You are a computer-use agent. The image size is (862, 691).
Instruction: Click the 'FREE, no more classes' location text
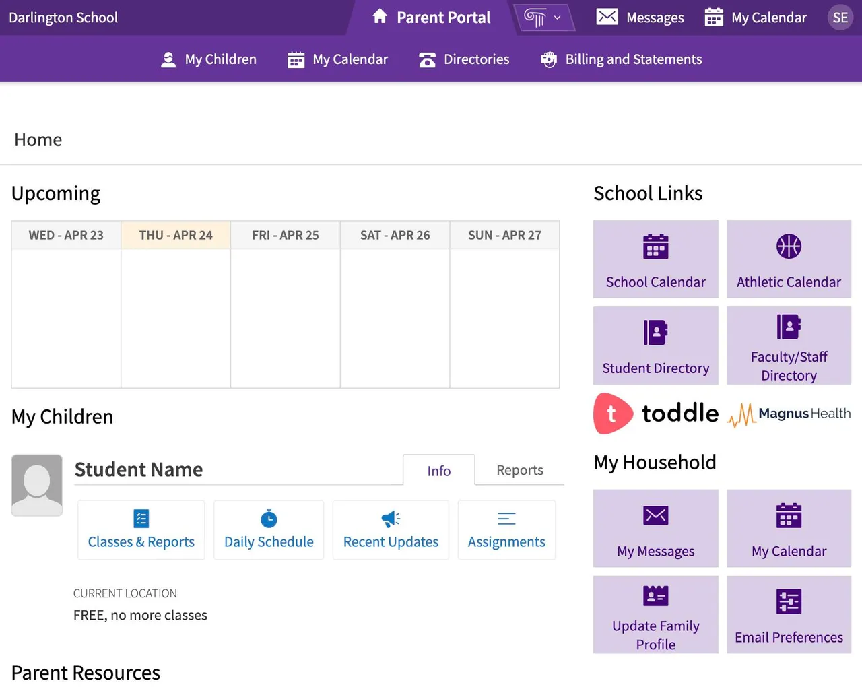140,615
